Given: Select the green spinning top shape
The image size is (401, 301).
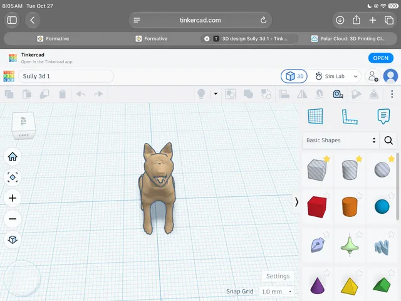Looking at the screenshot, I should [x=350, y=245].
